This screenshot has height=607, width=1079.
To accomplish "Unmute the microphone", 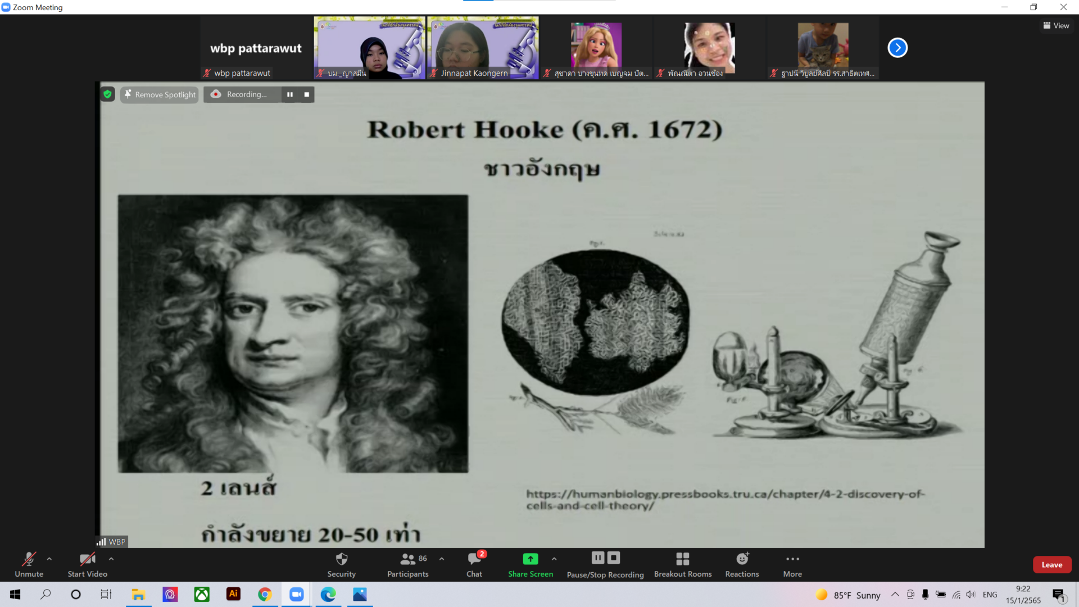I will [29, 564].
